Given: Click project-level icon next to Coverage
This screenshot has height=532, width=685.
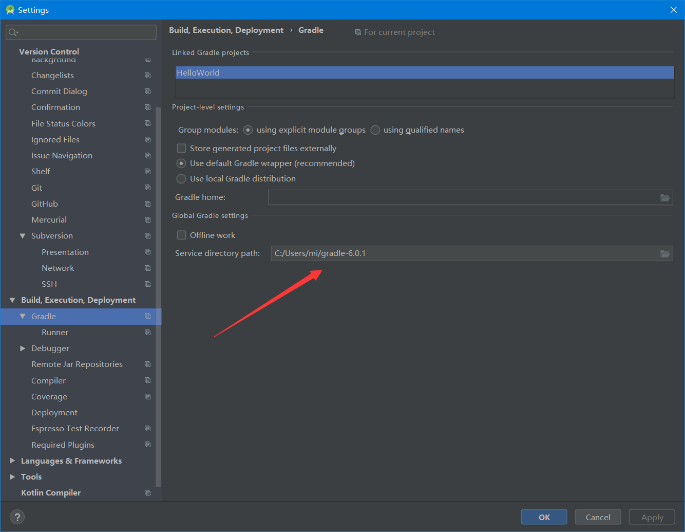Looking at the screenshot, I should [x=147, y=397].
